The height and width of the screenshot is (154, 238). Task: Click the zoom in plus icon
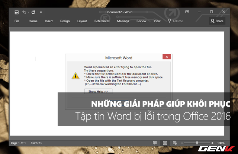pos(212,143)
